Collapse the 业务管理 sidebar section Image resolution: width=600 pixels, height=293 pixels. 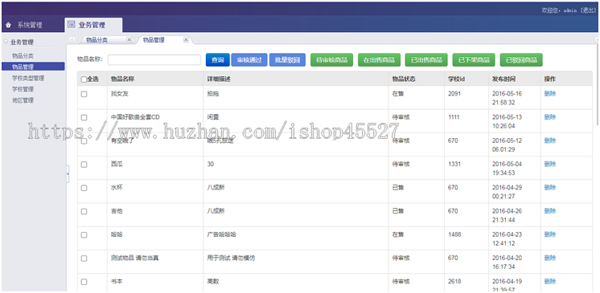(x=6, y=42)
